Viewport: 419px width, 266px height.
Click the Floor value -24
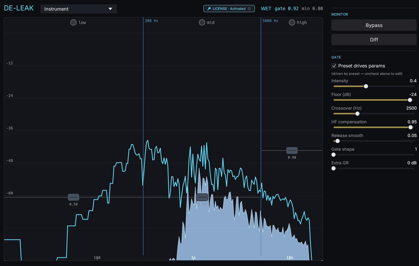click(413, 94)
